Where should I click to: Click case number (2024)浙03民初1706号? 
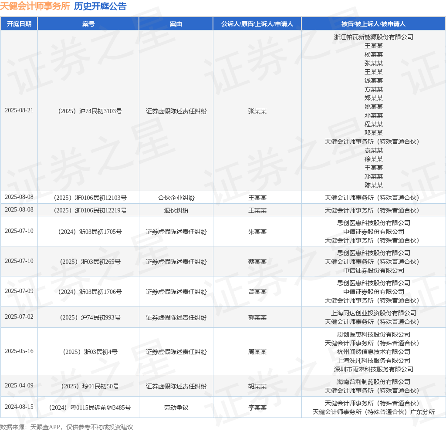(x=90, y=292)
